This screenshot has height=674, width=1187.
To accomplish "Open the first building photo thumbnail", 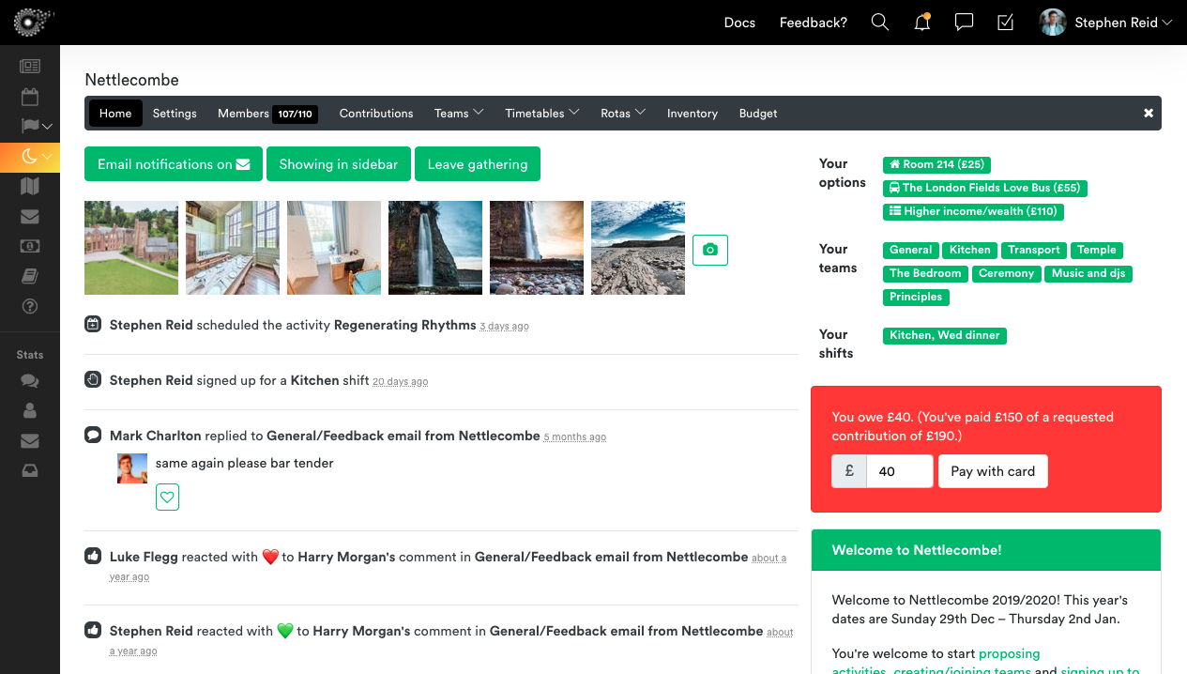I will (131, 248).
